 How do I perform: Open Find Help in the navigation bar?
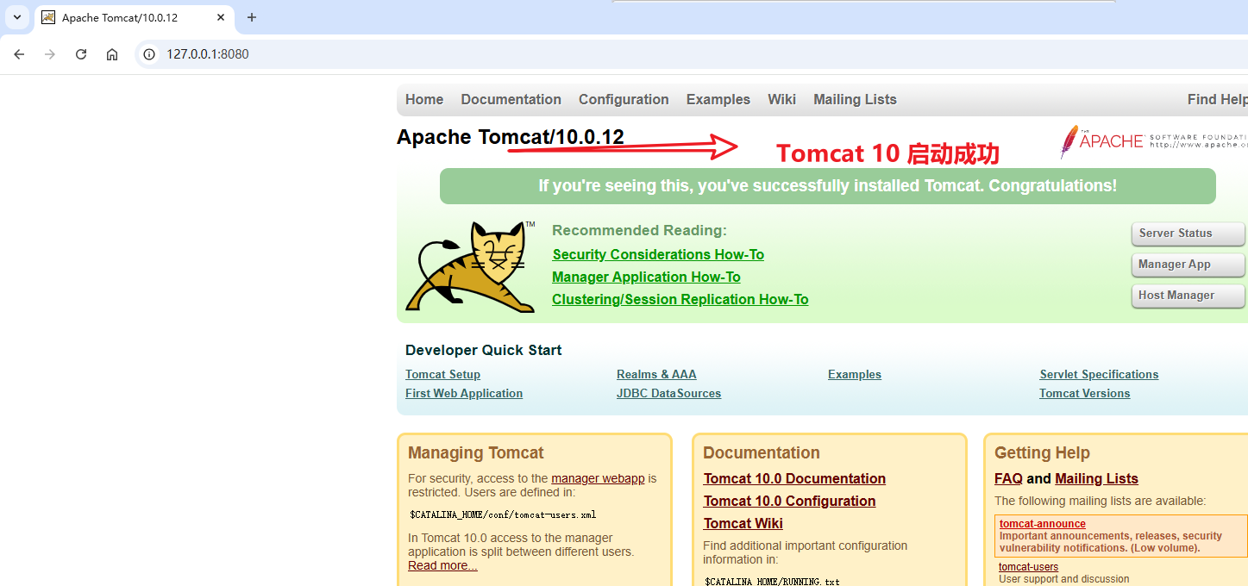(1217, 99)
